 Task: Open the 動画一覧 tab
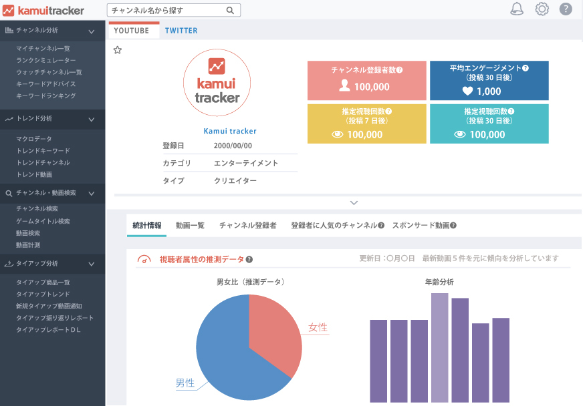190,226
